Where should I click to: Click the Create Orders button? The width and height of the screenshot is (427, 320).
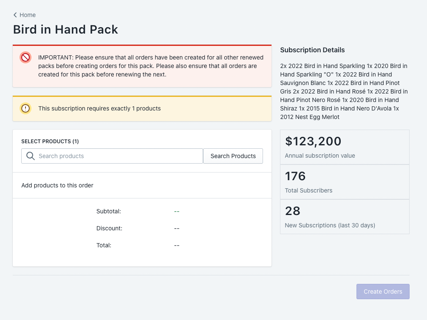(x=383, y=292)
